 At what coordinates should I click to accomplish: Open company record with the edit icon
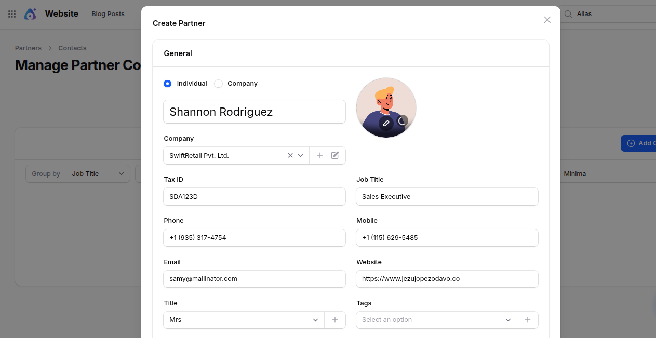(334, 155)
